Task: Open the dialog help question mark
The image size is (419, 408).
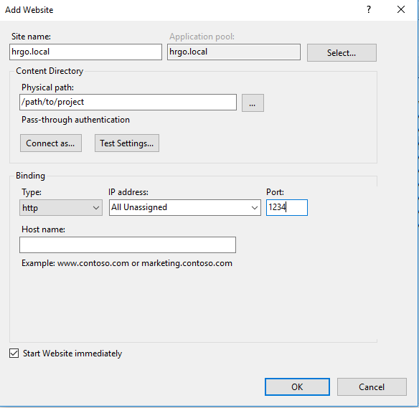Action: point(369,10)
